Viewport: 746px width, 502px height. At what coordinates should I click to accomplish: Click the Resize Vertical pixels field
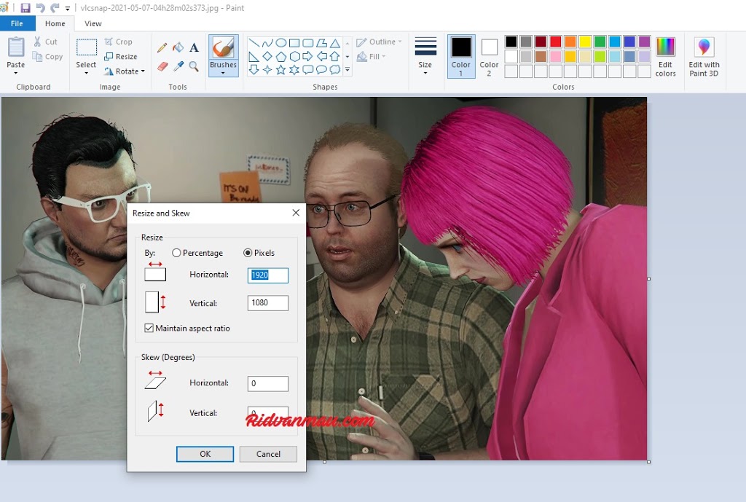[268, 302]
